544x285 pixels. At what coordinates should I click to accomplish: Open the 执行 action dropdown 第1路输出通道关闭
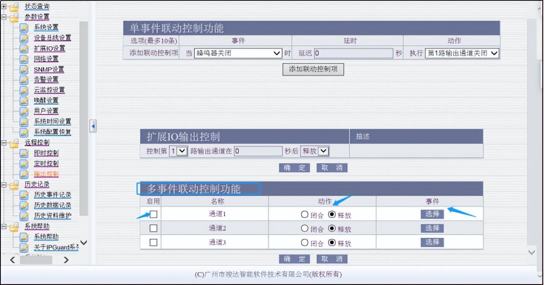tap(462, 53)
